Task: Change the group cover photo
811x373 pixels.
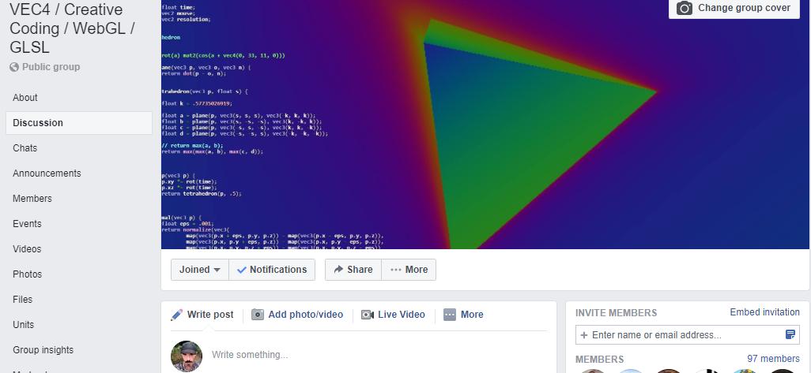Action: coord(734,8)
